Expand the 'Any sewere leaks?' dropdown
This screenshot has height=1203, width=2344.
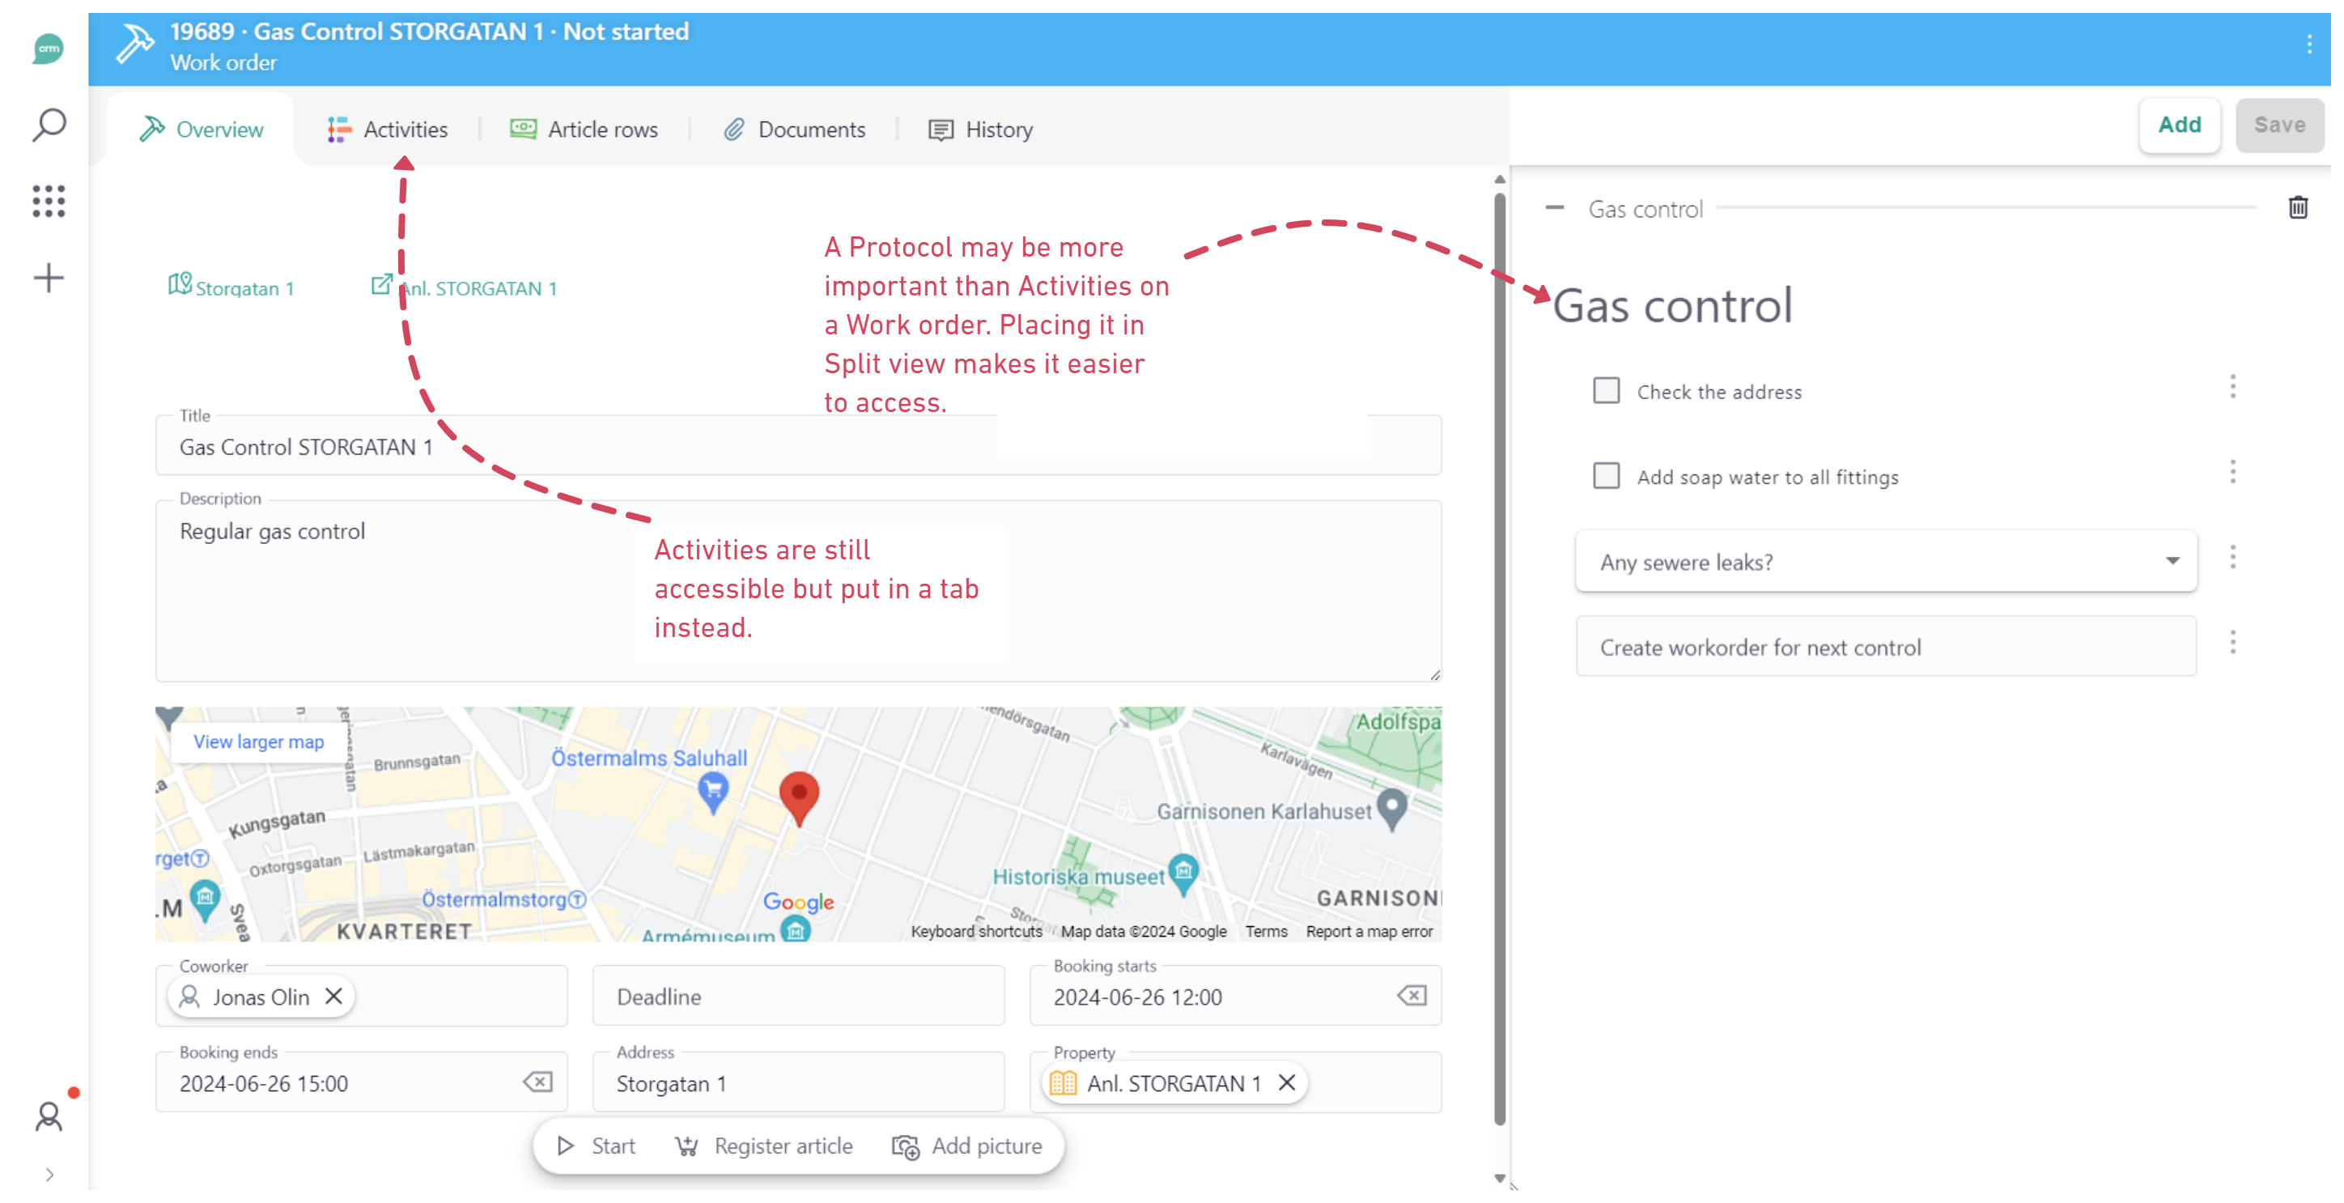click(x=2172, y=562)
